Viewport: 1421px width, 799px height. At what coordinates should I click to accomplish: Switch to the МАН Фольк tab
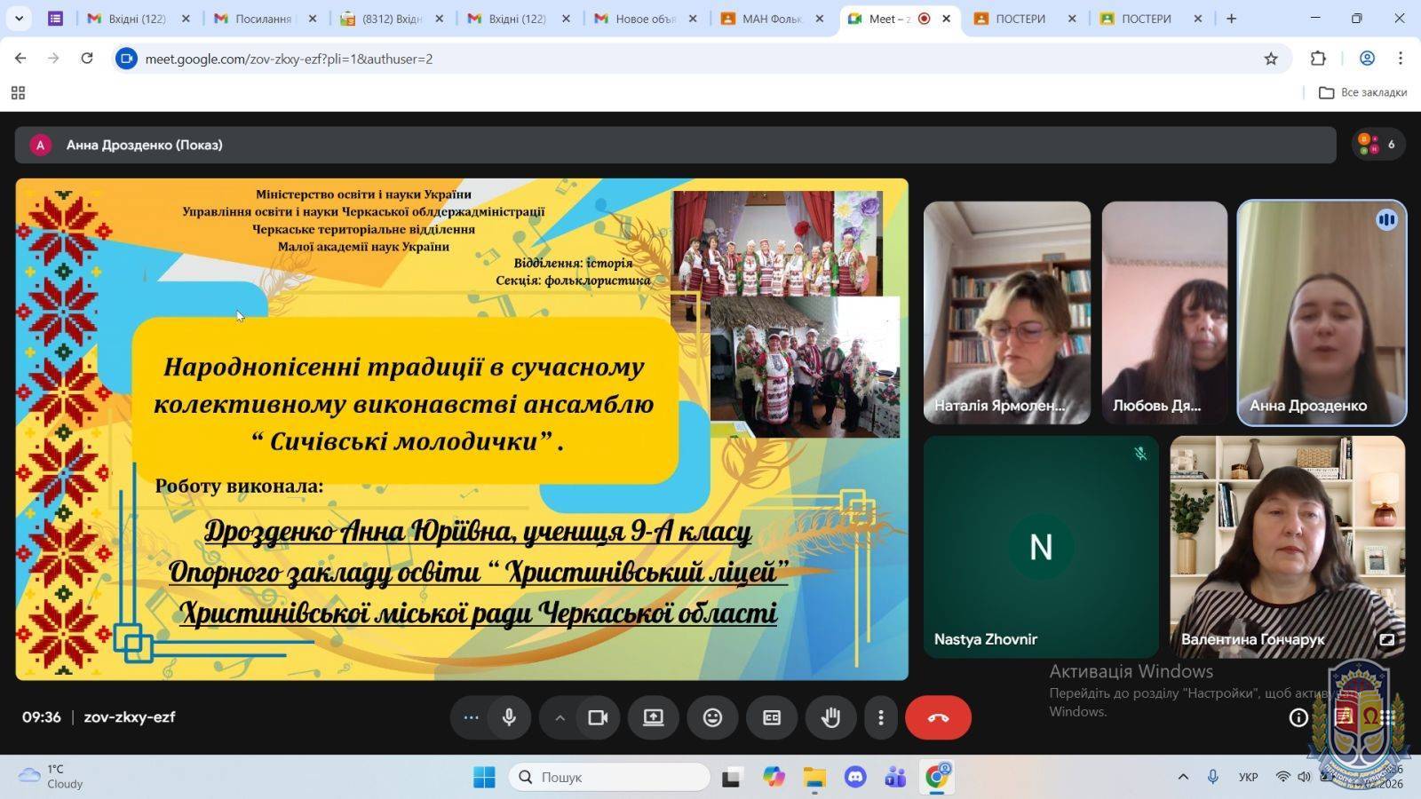point(771,19)
